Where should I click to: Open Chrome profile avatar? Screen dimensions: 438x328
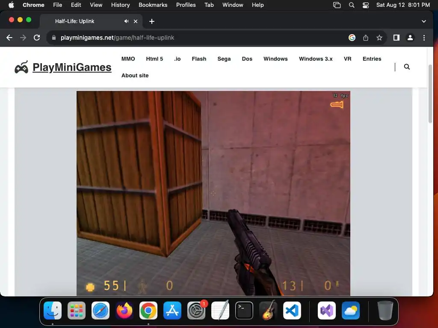tap(410, 38)
